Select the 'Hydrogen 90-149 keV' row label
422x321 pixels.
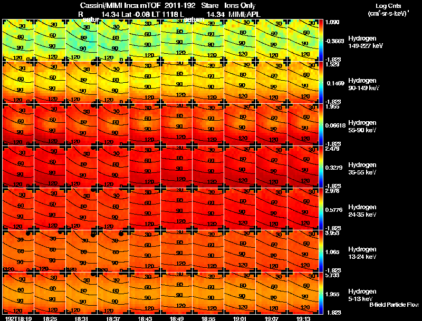click(x=364, y=84)
